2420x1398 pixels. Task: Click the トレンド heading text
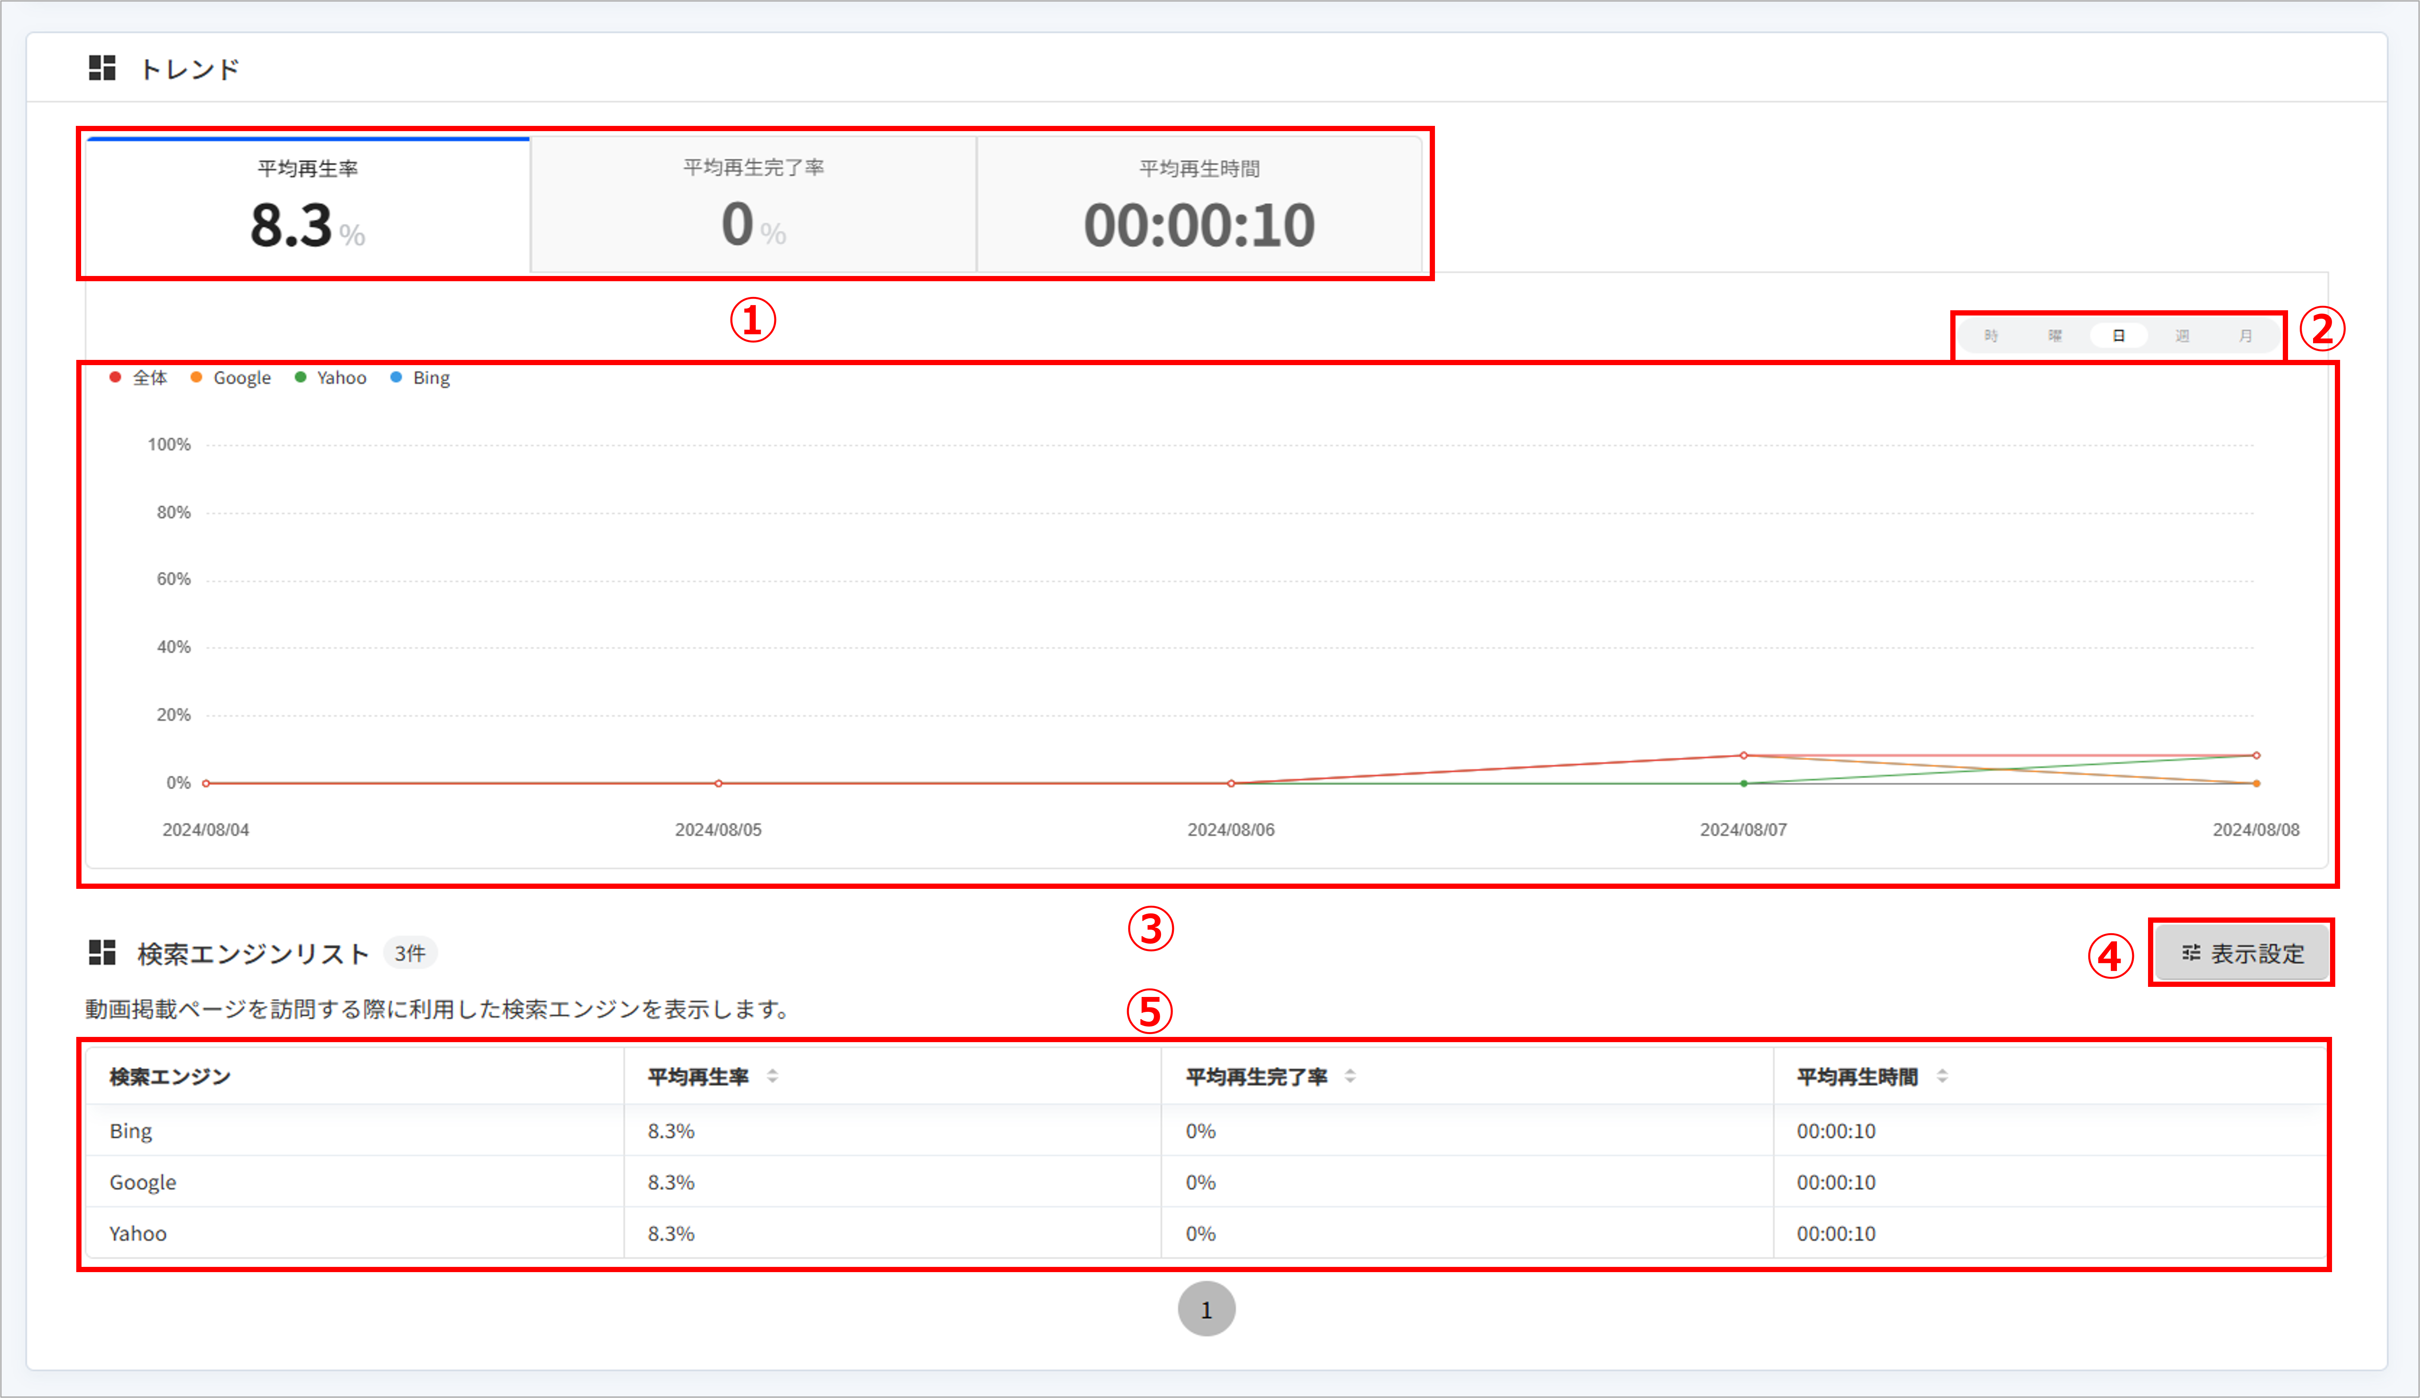189,69
